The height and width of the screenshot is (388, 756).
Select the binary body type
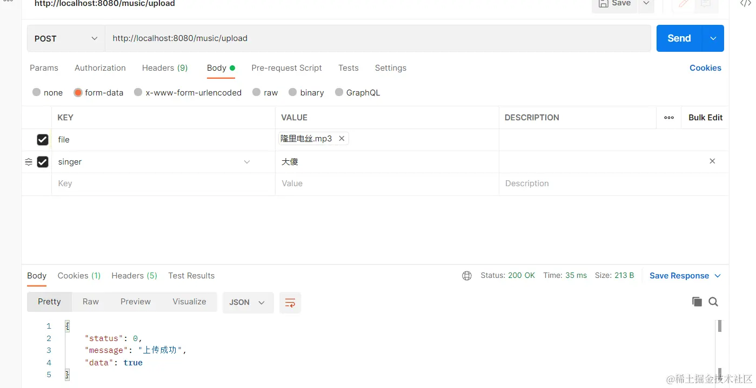tap(293, 92)
